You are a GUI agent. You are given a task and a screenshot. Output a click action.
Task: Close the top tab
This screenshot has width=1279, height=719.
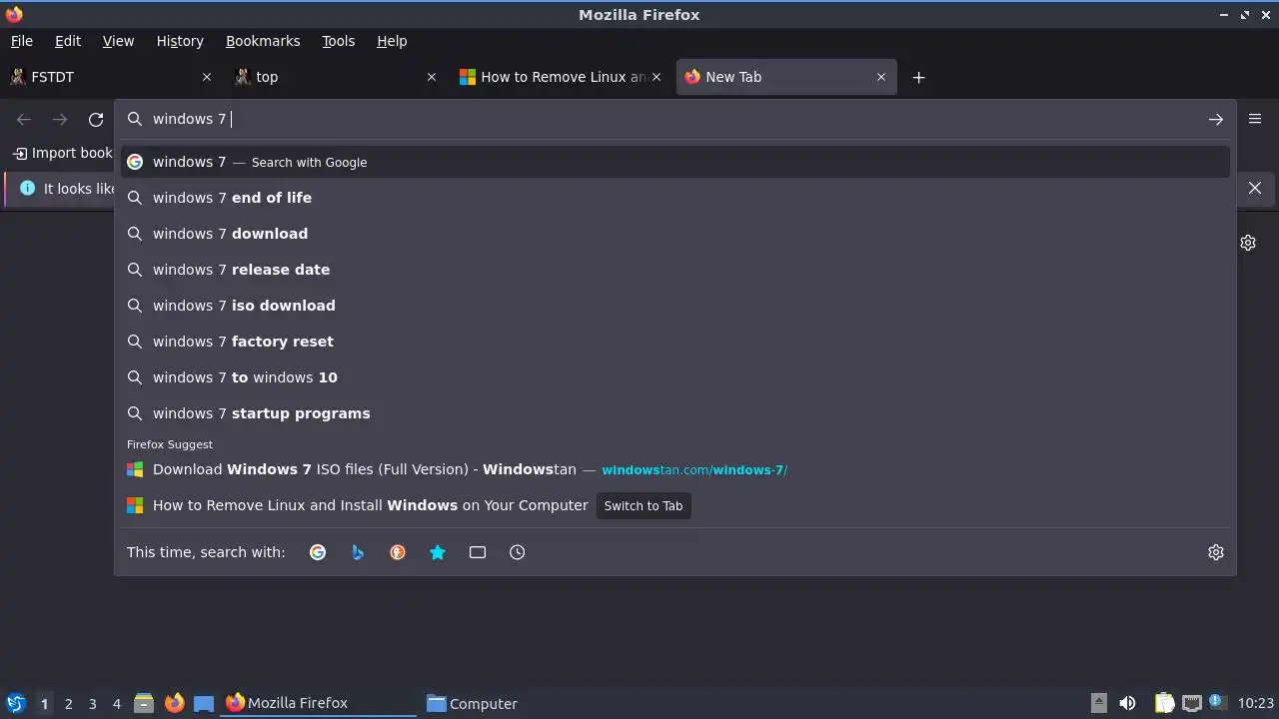[x=432, y=77]
